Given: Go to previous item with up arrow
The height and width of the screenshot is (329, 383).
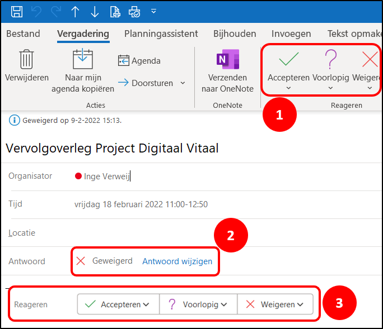Looking at the screenshot, I should click(x=75, y=12).
